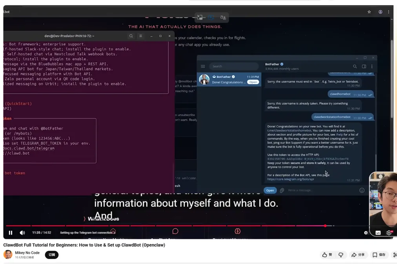Click the brain icon on the website
The image size is (397, 264).
point(237,231)
